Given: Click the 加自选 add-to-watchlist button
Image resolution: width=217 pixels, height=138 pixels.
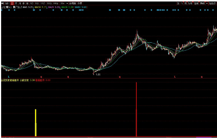Looking at the screenshot, I should coord(212,3).
